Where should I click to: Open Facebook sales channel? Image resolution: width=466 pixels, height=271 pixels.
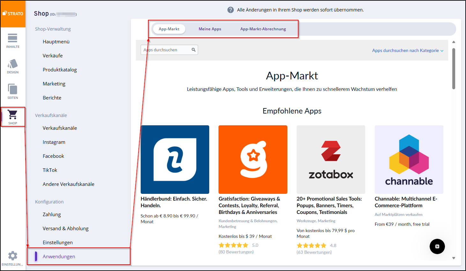(x=53, y=156)
